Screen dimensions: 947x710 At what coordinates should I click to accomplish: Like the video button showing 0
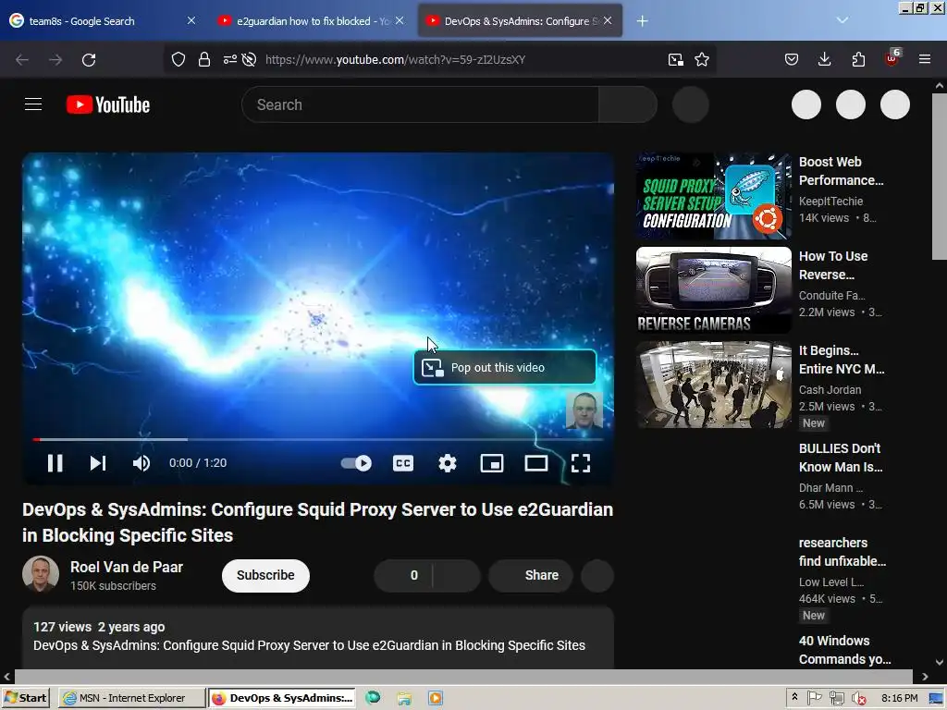403,575
